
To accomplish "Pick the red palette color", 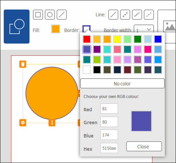I will click(x=87, y=39).
